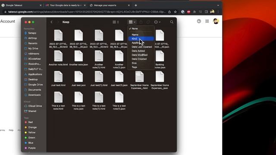Select This is a test note.html file
Image resolution: width=276 pixels, height=155 pixels.
click(58, 101)
